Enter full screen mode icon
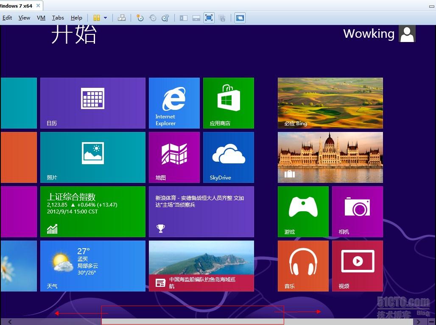 (x=209, y=18)
